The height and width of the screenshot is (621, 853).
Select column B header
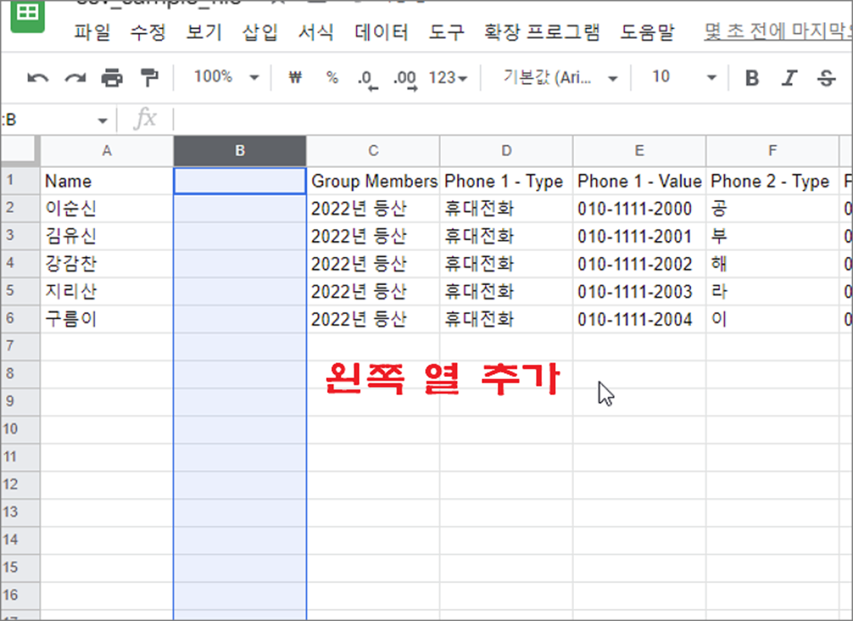[240, 150]
